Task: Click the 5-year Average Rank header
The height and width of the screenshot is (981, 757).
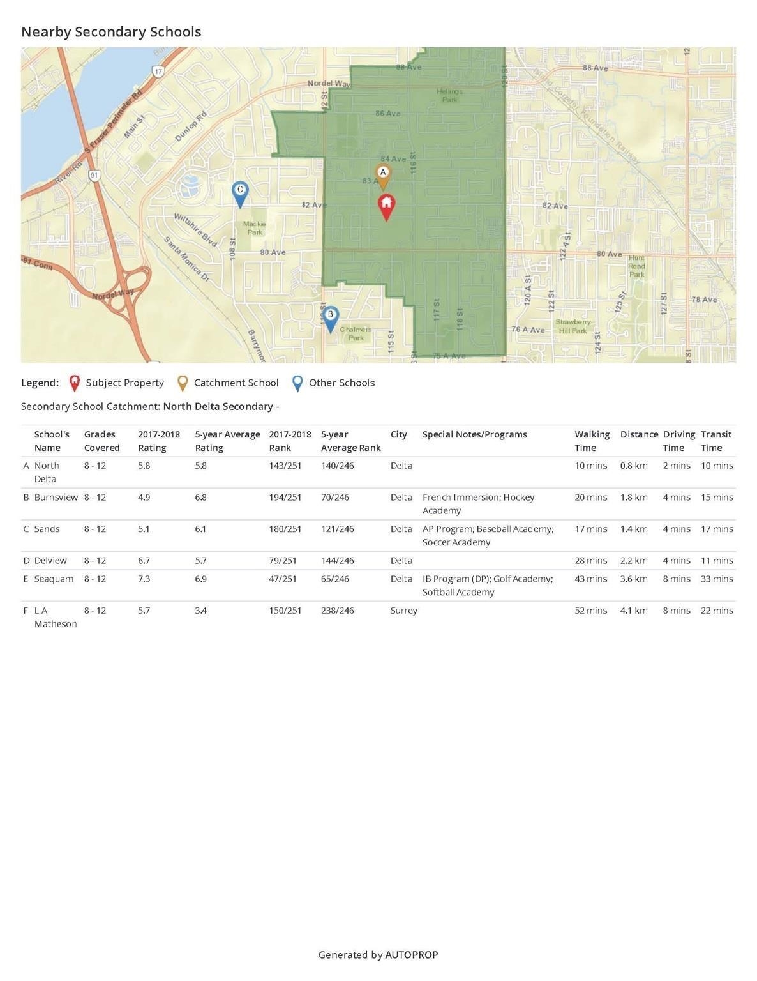Action: 350,441
